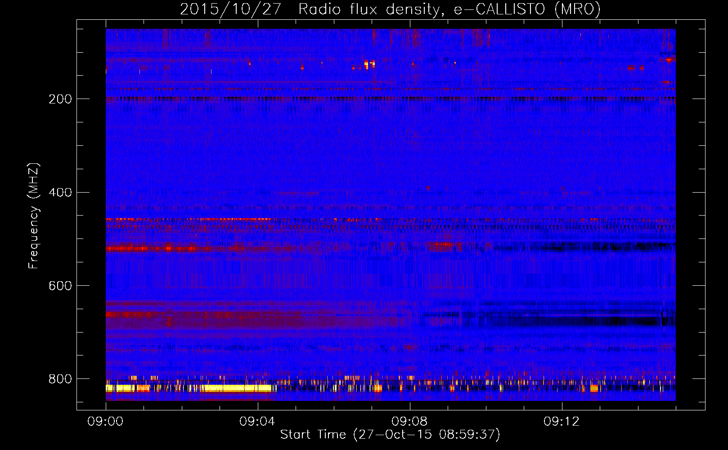Screen dimensions: 728x450
Task: Click the '09:12' time tick label
Action: point(562,421)
